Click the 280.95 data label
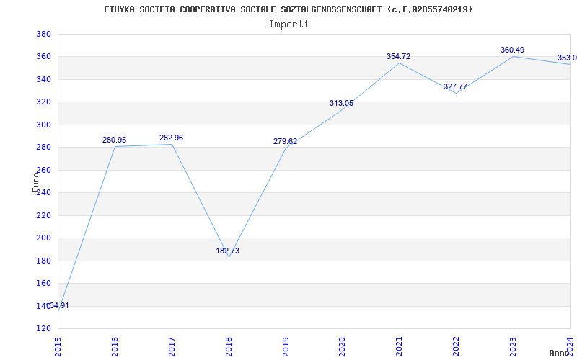Image resolution: width=577 pixels, height=360 pixels. click(x=114, y=140)
